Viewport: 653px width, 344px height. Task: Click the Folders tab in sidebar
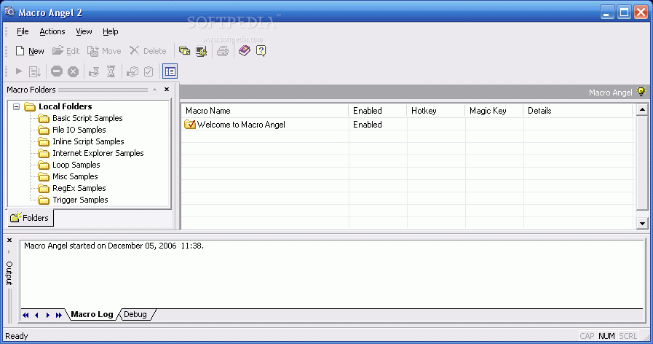[30, 218]
